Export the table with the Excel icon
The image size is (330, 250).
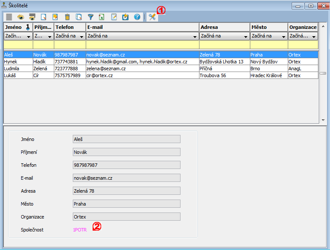click(102, 17)
